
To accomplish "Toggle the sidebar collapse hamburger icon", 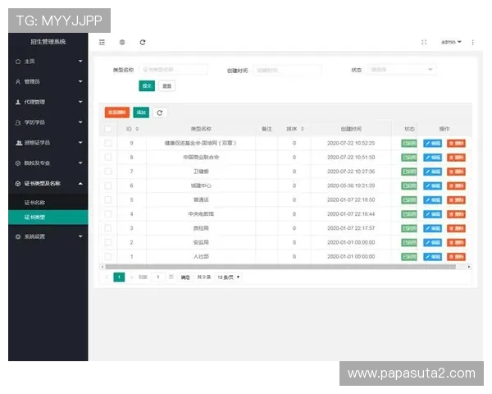I will pyautogui.click(x=102, y=42).
